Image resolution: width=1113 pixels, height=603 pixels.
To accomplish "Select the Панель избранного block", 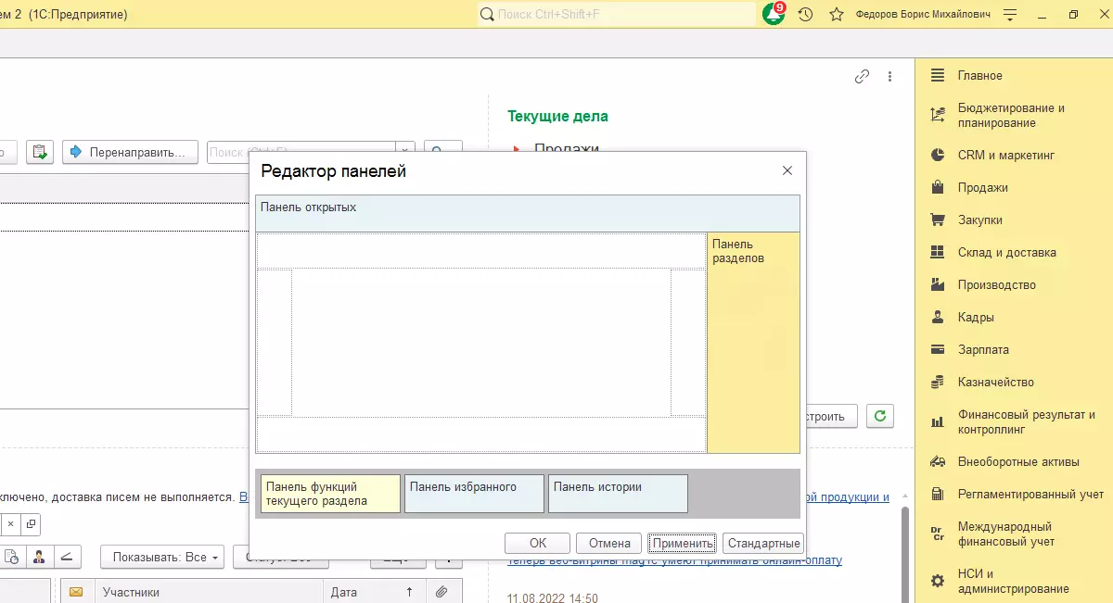I will (x=475, y=494).
